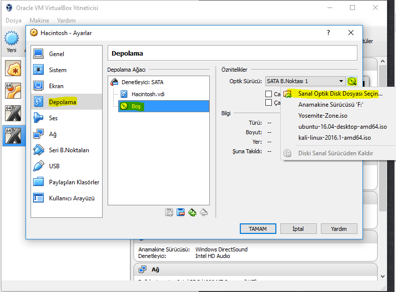The image size is (396, 292).
Task: Click the İptal button
Action: tap(298, 229)
